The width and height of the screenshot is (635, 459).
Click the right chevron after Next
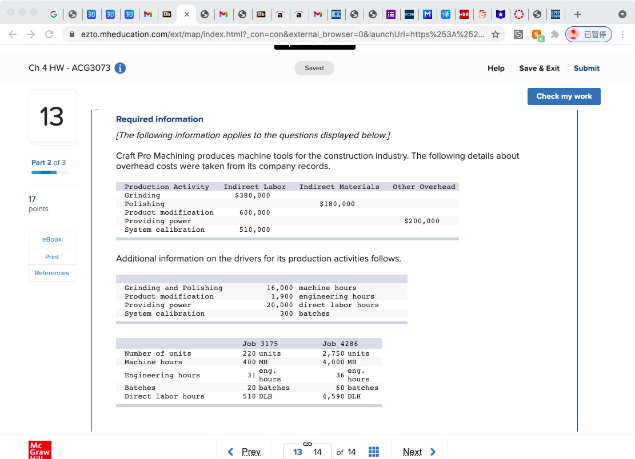433,452
